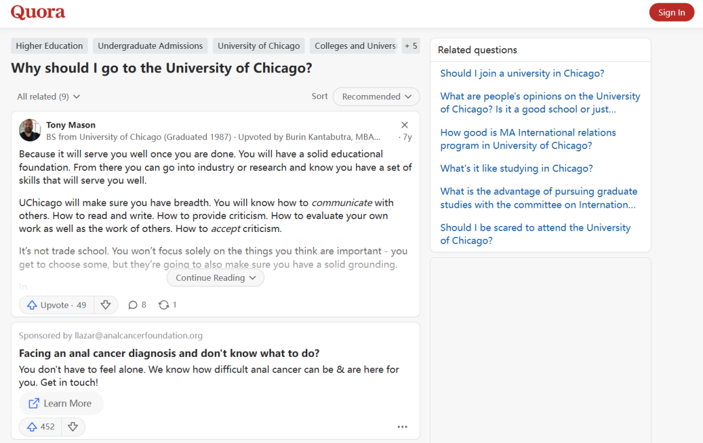703x443 pixels.
Task: Show the + 5 additional topics
Action: pyautogui.click(x=411, y=46)
